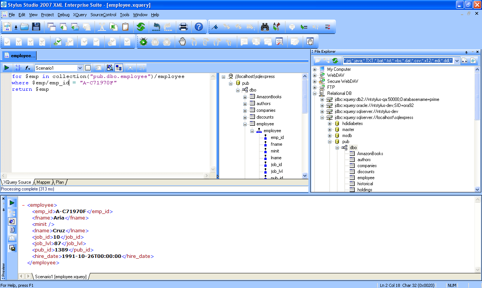The height and width of the screenshot is (288, 482).
Task: Select the historical table in File Explorer
Action: coord(365,184)
